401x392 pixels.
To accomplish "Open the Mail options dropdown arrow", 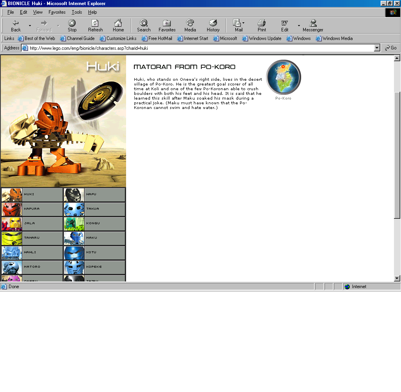I will pyautogui.click(x=243, y=23).
